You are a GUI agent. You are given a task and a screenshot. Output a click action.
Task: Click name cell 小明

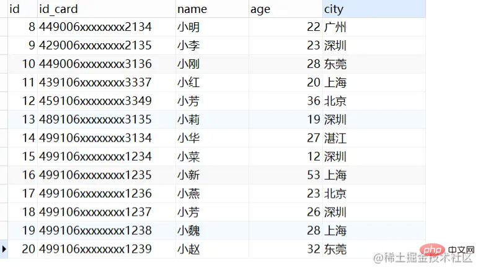[212, 27]
